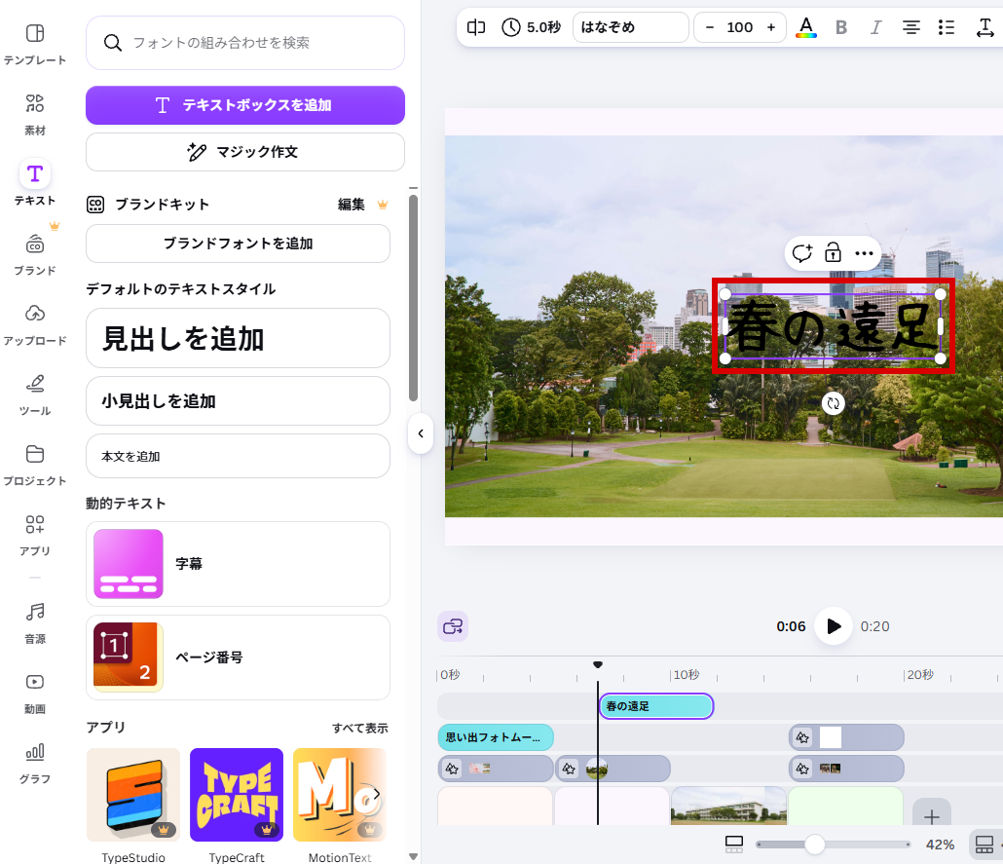Open the ツール drawing panel
The height and width of the screenshot is (864, 1003).
34,394
